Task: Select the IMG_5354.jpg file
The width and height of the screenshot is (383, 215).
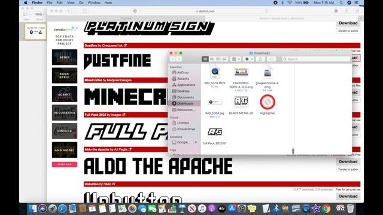Action: click(215, 107)
